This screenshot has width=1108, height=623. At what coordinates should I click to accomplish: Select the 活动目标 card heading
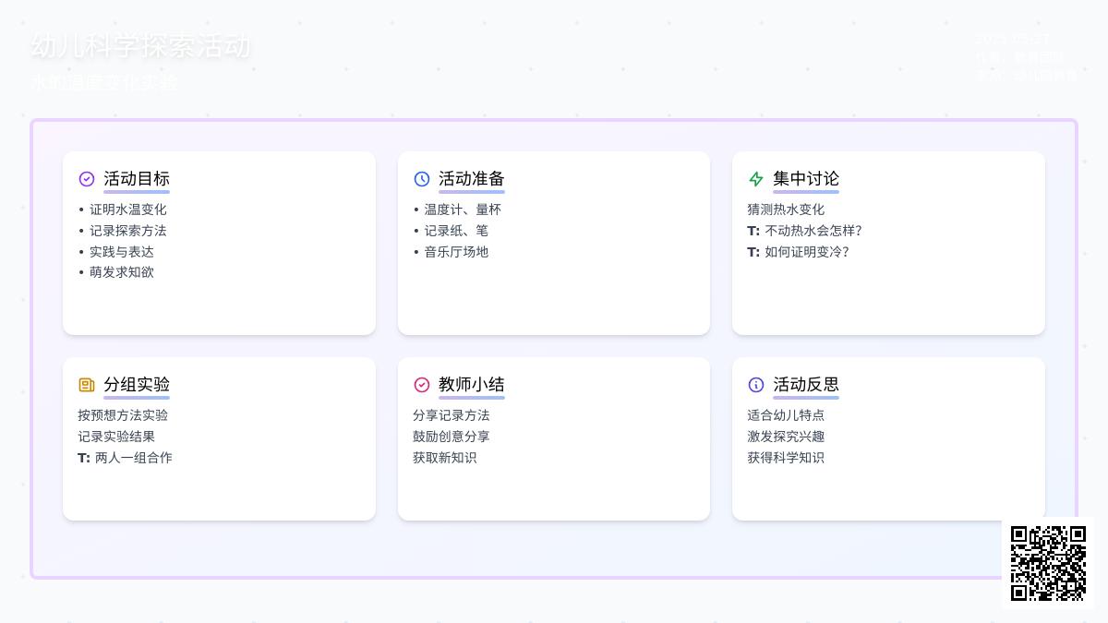pyautogui.click(x=137, y=179)
